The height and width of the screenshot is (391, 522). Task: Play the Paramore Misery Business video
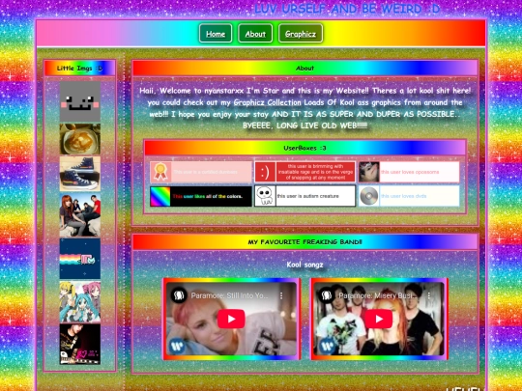pos(379,319)
